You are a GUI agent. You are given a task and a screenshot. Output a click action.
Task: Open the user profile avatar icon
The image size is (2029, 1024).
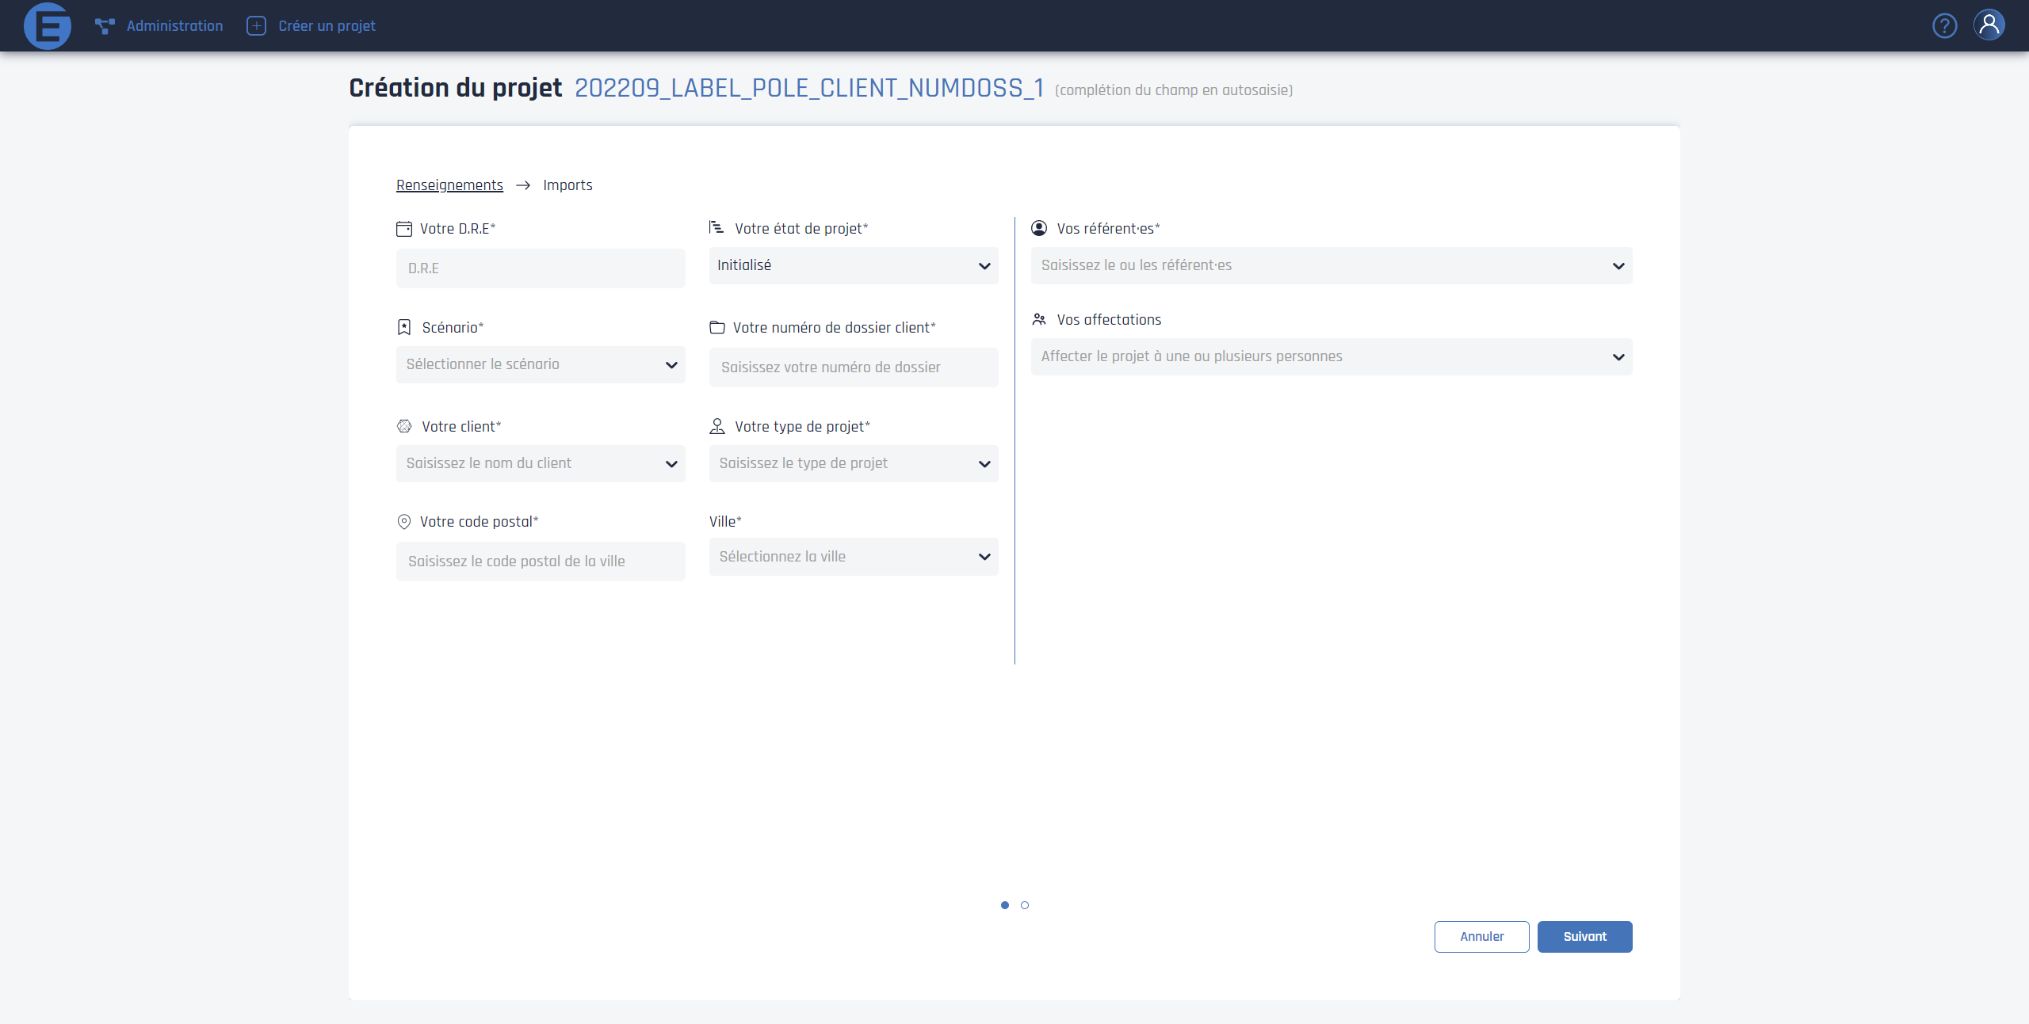coord(1989,25)
